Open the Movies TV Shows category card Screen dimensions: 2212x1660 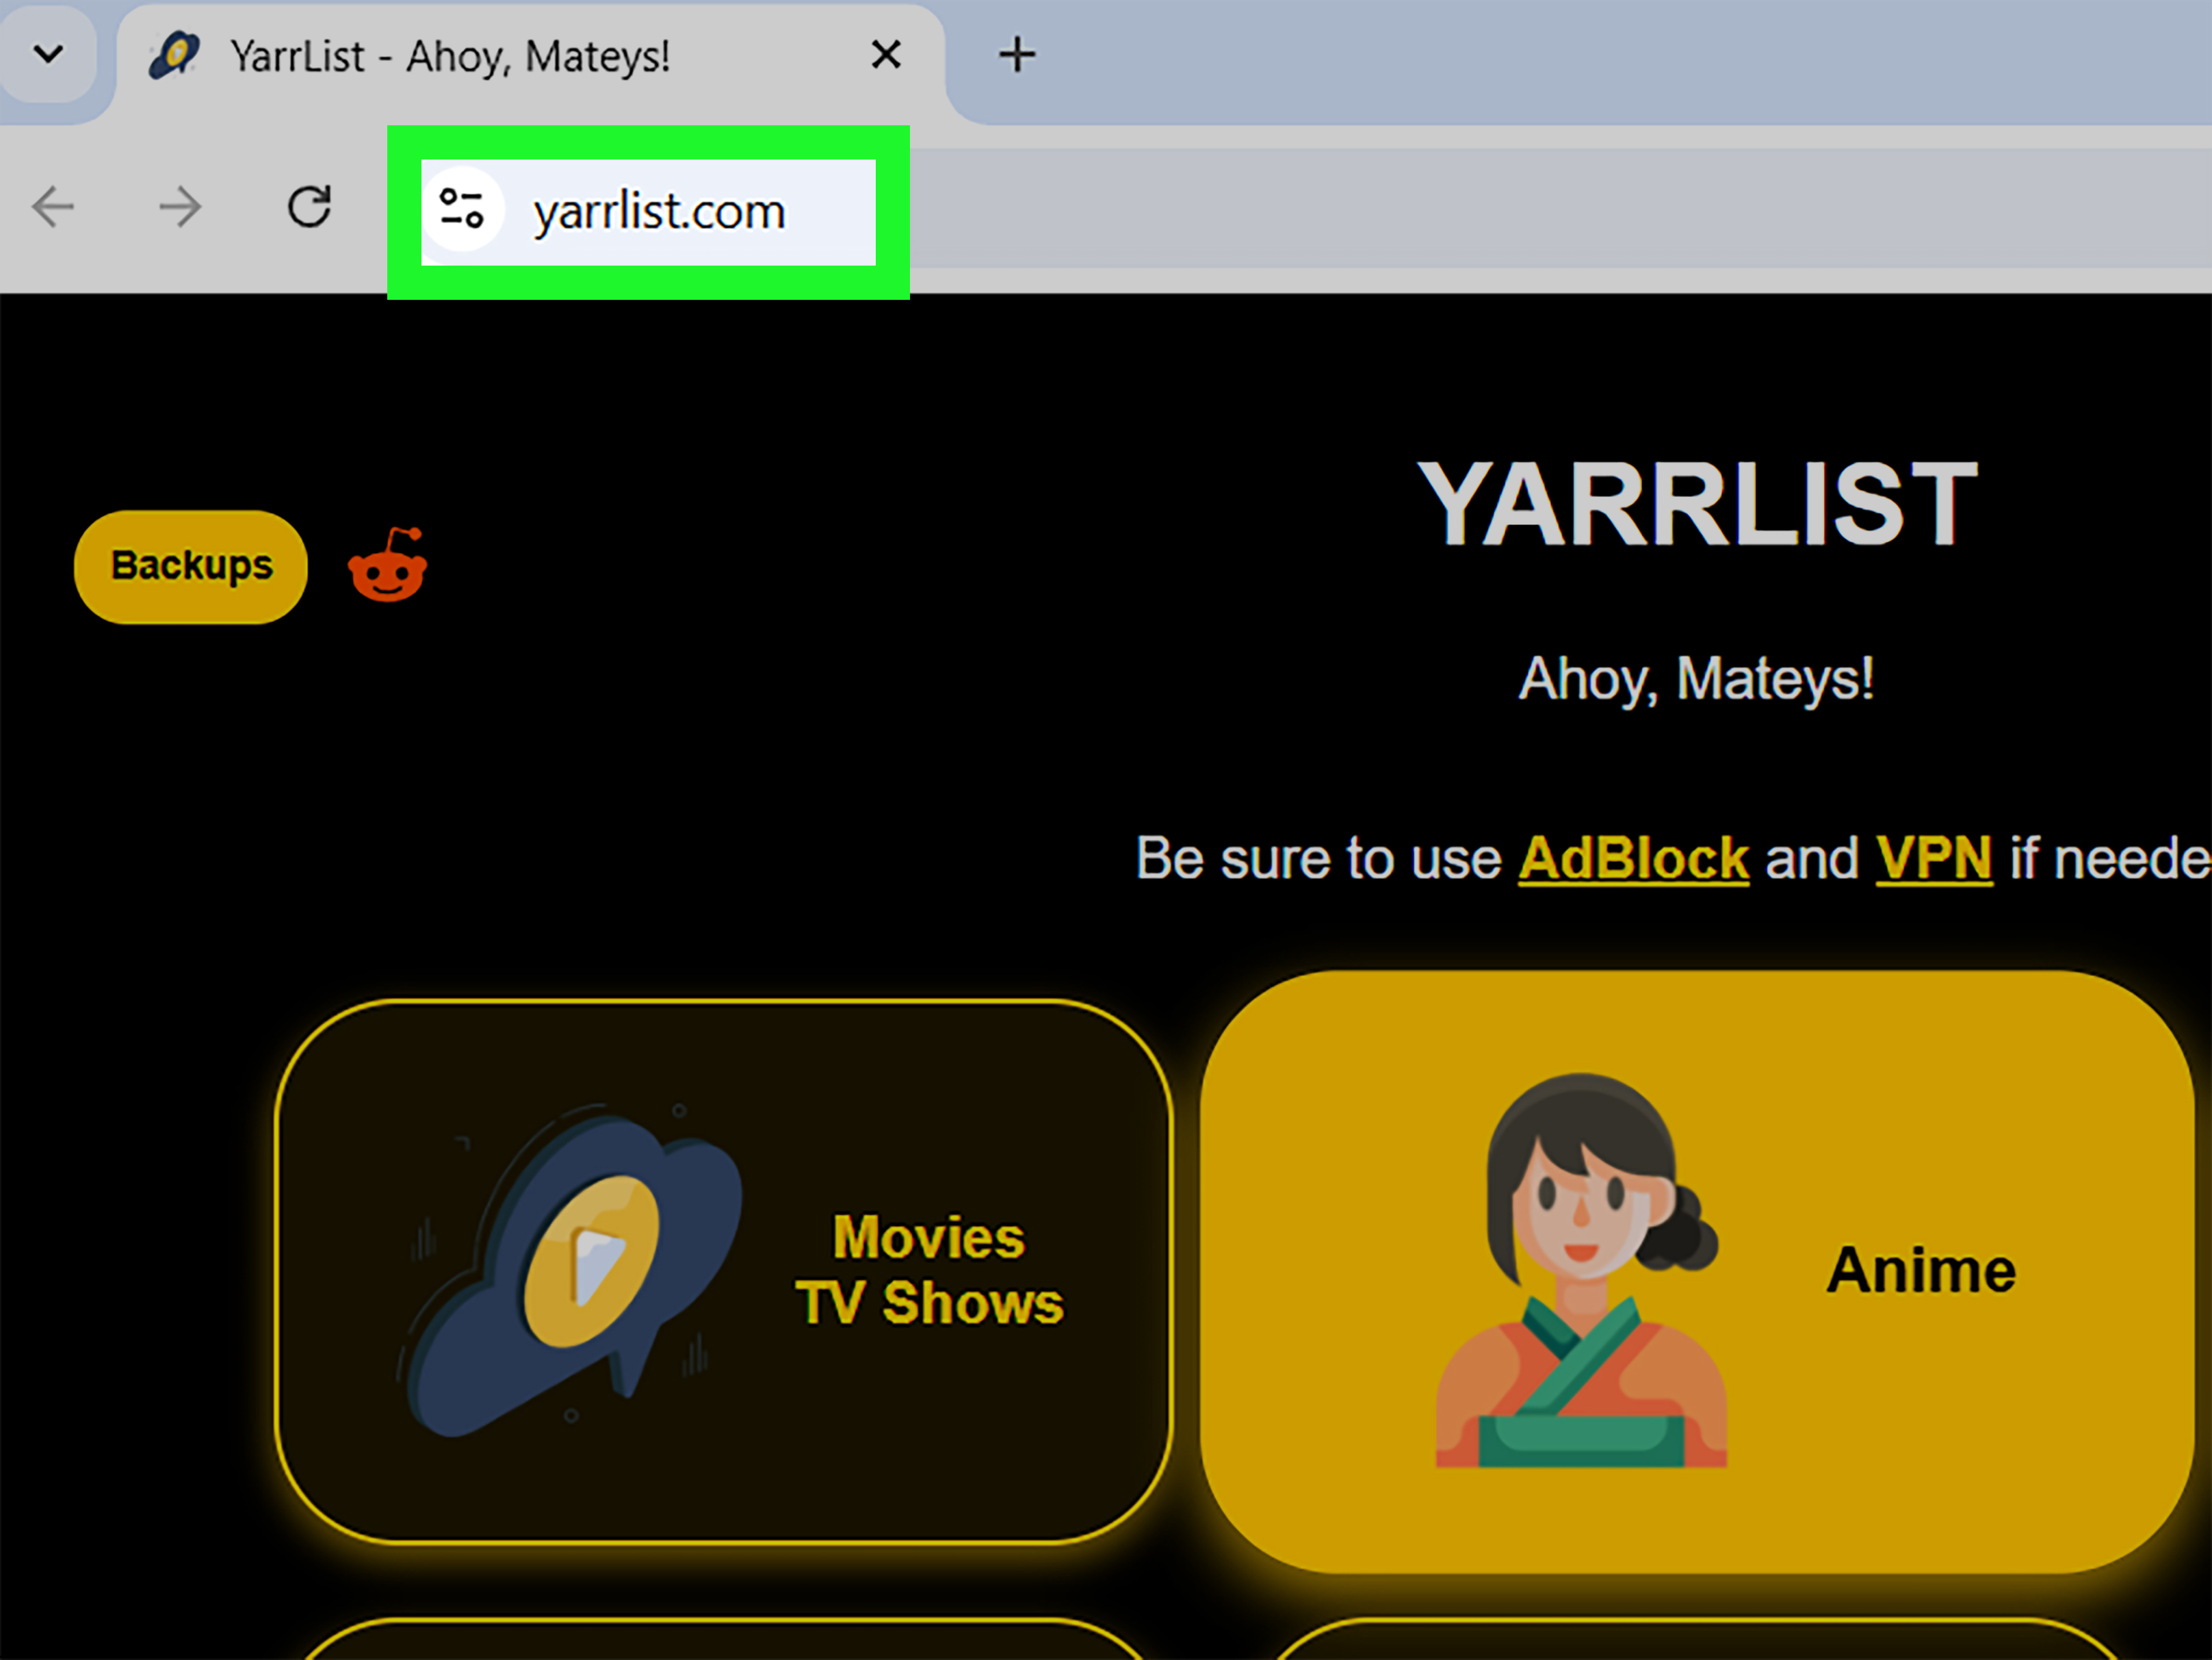pyautogui.click(x=723, y=1270)
